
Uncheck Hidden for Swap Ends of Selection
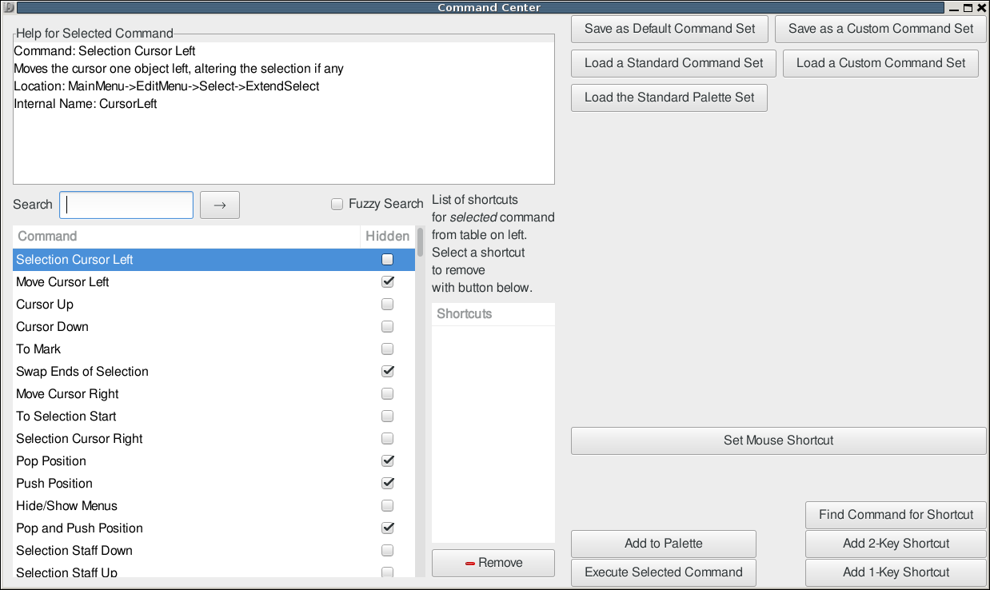pos(388,371)
